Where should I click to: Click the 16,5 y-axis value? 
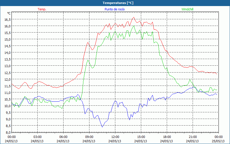click(x=8, y=19)
